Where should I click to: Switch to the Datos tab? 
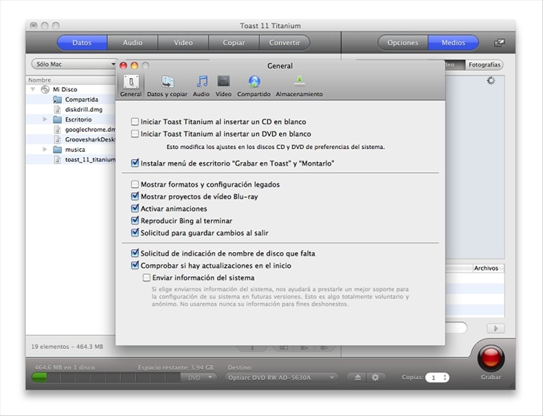coord(82,42)
